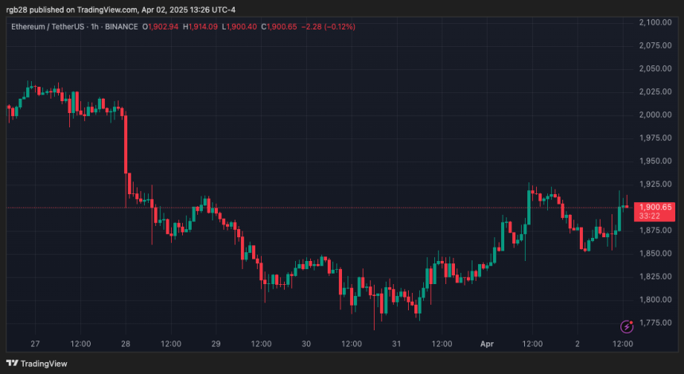Click the 2,025.00 price axis label
This screenshot has width=684, height=374.
[x=656, y=92]
